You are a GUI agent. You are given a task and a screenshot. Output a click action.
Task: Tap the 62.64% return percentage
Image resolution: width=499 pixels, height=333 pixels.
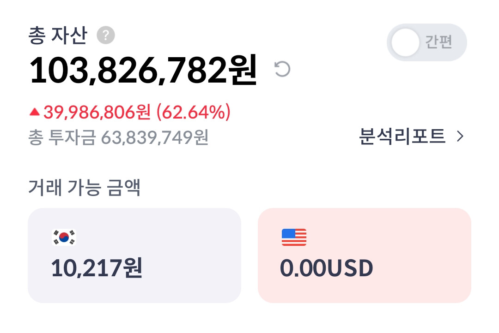(x=194, y=112)
